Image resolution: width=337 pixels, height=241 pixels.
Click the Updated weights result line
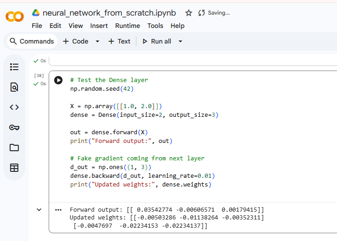[x=167, y=218]
